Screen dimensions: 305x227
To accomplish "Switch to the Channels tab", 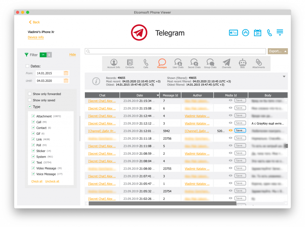I will pos(226,63).
